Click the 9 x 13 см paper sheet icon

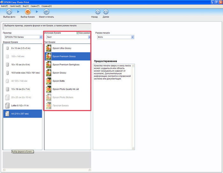[x=7, y=48]
